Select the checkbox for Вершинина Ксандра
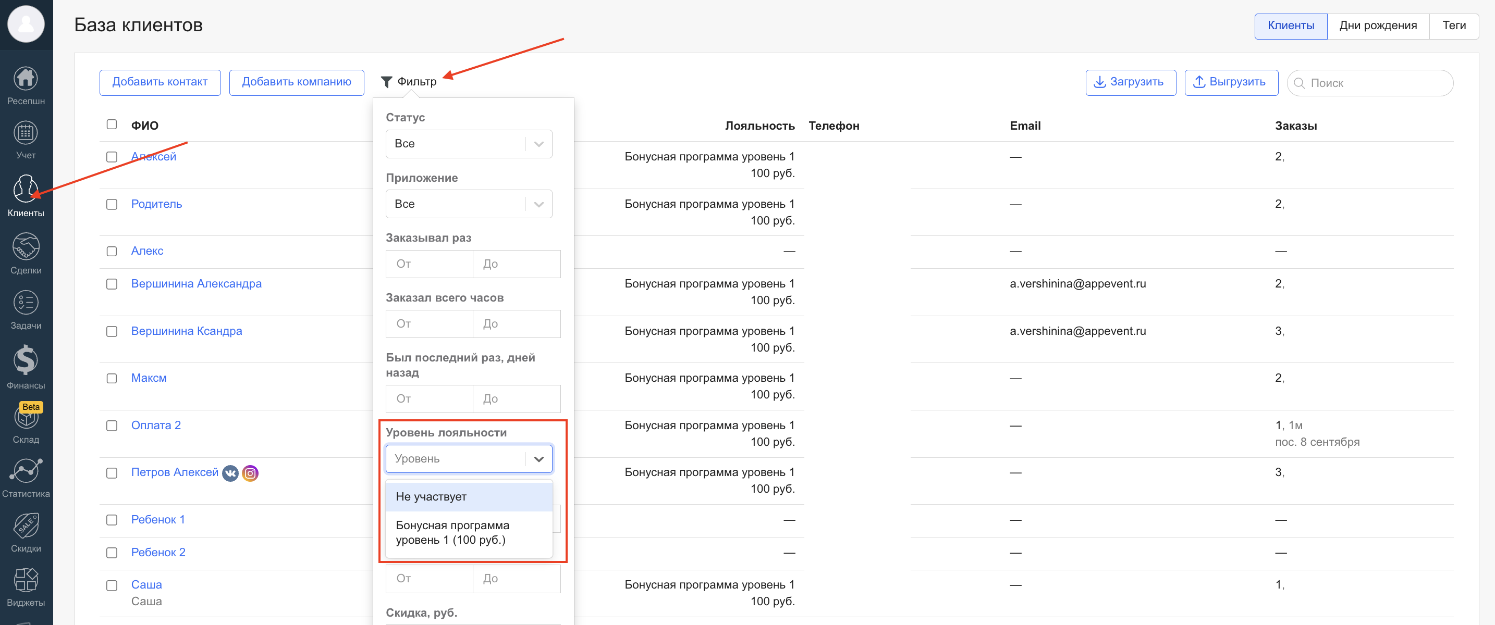 point(112,331)
